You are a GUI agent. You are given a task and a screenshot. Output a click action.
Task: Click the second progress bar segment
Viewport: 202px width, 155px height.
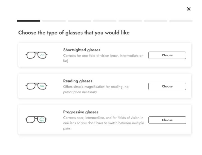pos(54,21)
